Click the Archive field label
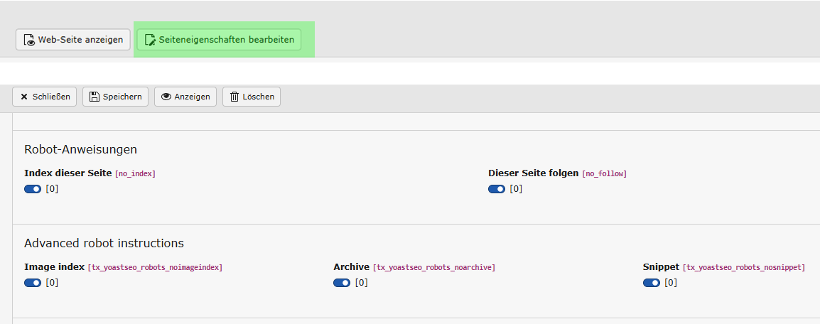Screen dimensions: 820x324 point(351,267)
